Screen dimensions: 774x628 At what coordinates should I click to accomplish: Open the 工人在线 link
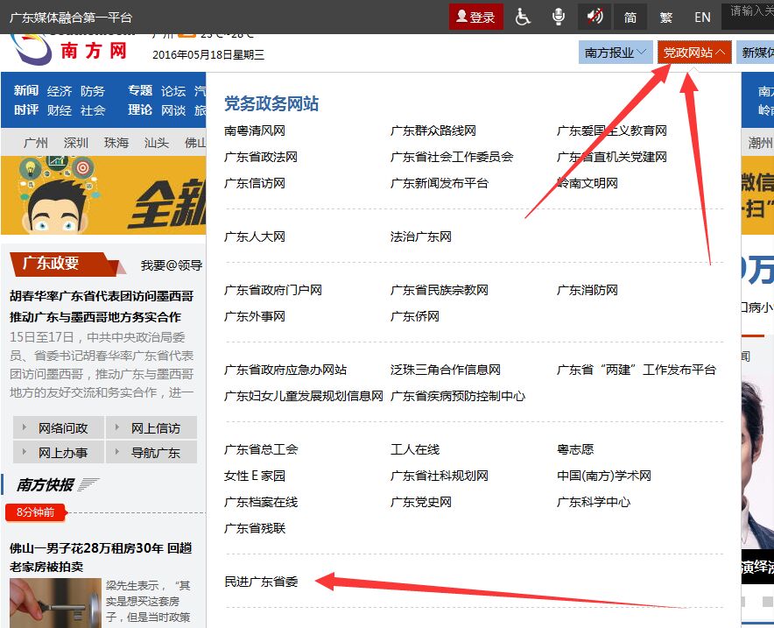415,449
